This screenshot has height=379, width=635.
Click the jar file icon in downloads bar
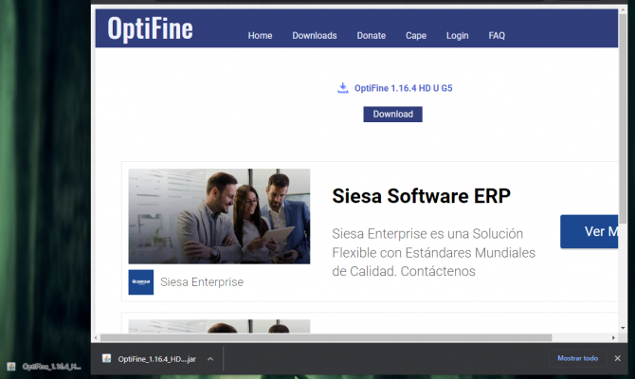pyautogui.click(x=108, y=359)
